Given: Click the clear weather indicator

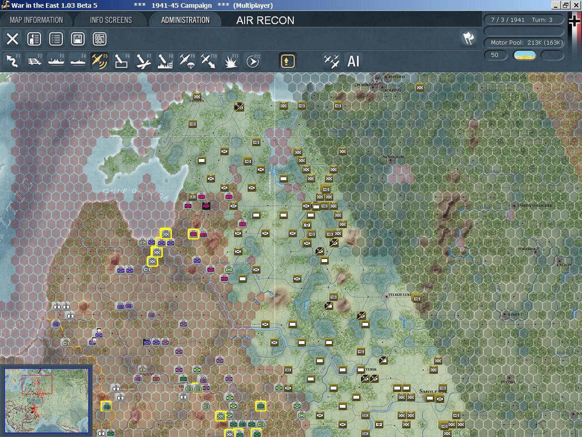Looking at the screenshot, I should click(x=524, y=55).
